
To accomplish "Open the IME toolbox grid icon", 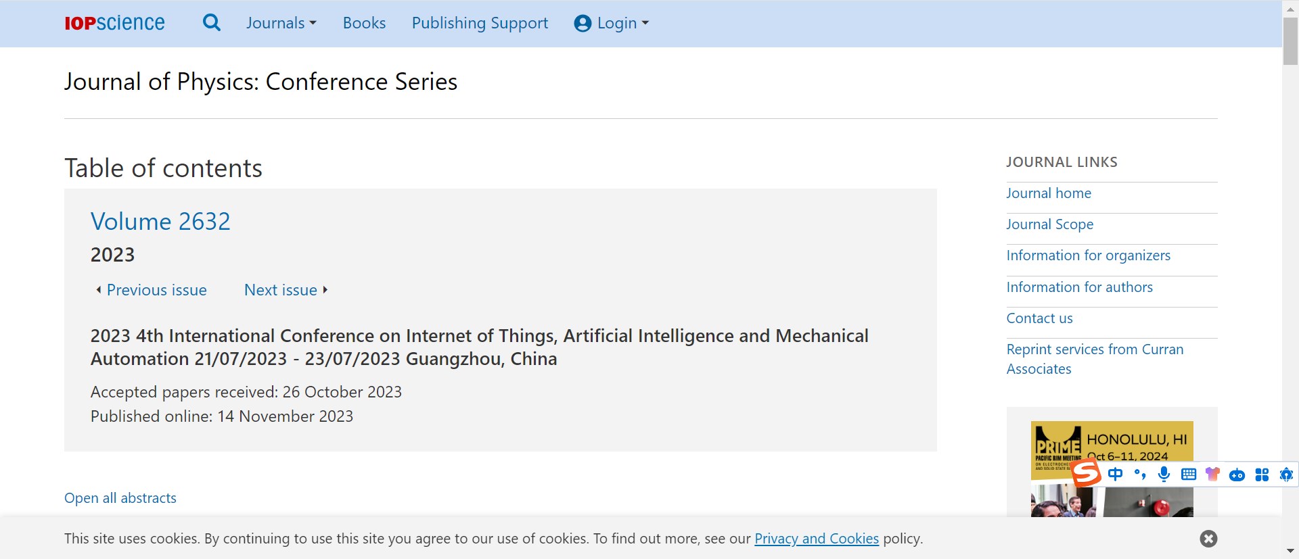I will tap(1262, 475).
